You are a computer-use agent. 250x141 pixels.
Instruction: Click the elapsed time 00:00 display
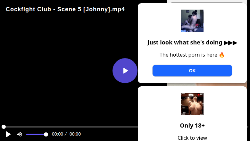[58, 134]
